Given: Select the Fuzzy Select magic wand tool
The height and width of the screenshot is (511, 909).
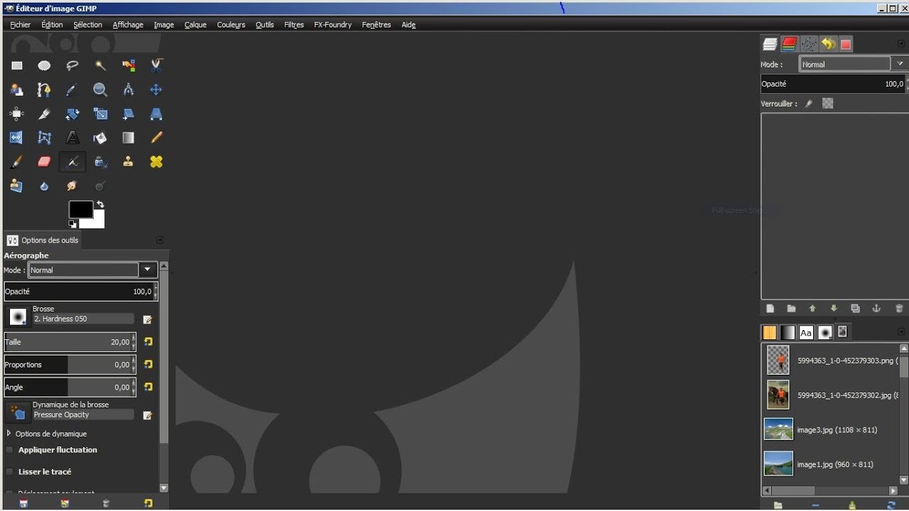Looking at the screenshot, I should pos(100,66).
